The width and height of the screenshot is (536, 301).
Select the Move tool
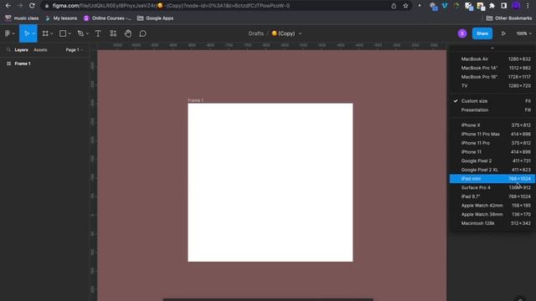[x=26, y=33]
